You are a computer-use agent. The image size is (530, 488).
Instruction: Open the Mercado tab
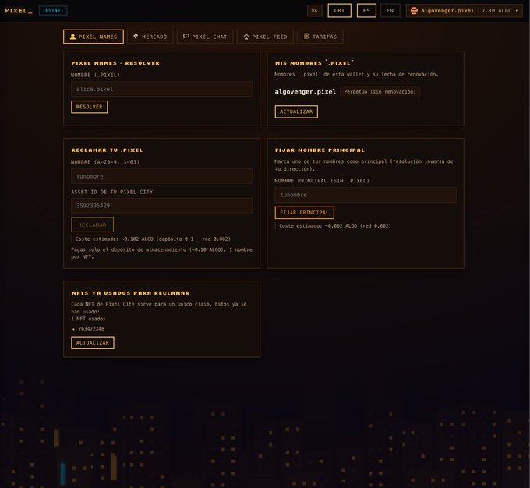[150, 37]
